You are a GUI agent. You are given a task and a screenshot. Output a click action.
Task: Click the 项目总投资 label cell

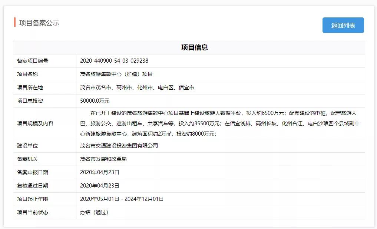pos(45,101)
